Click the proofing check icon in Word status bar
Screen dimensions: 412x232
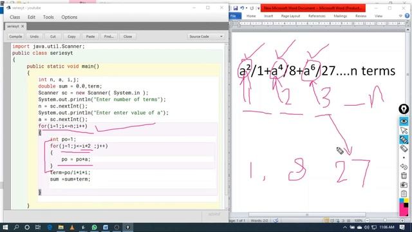pos(276,220)
